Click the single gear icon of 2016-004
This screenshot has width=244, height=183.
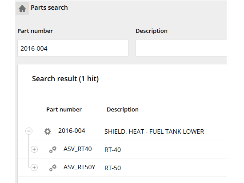(48, 131)
